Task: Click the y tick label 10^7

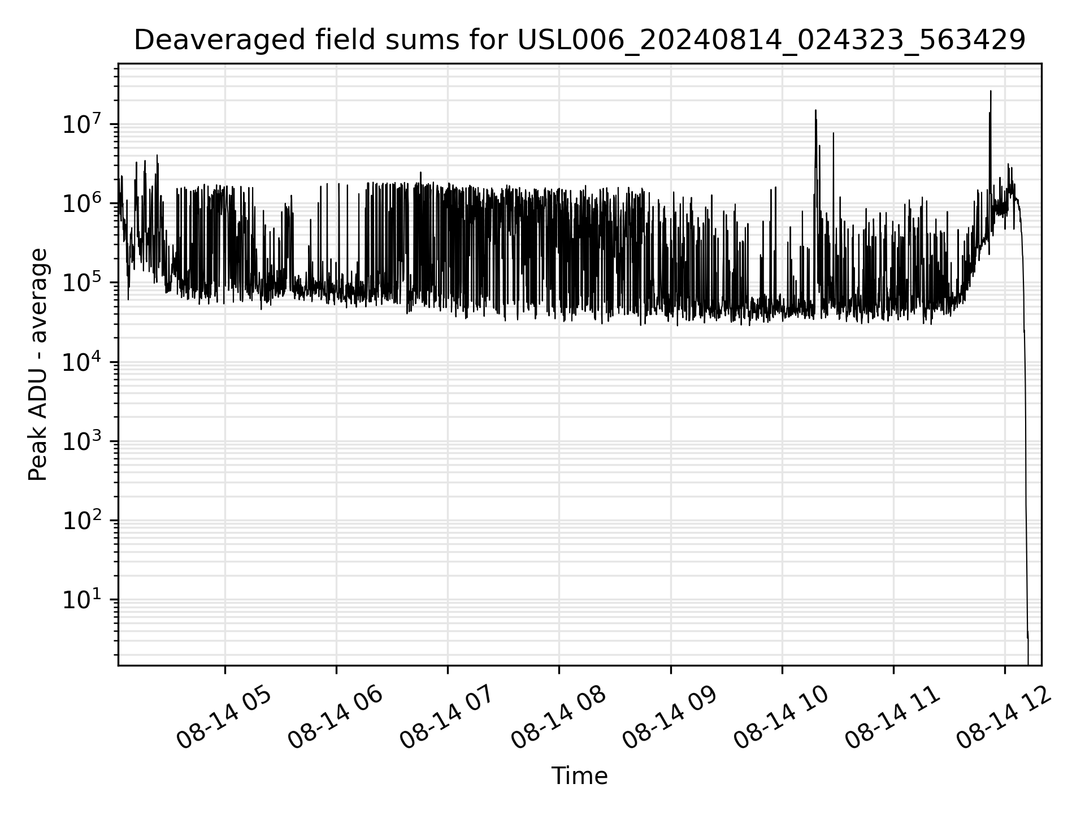Action: point(83,123)
